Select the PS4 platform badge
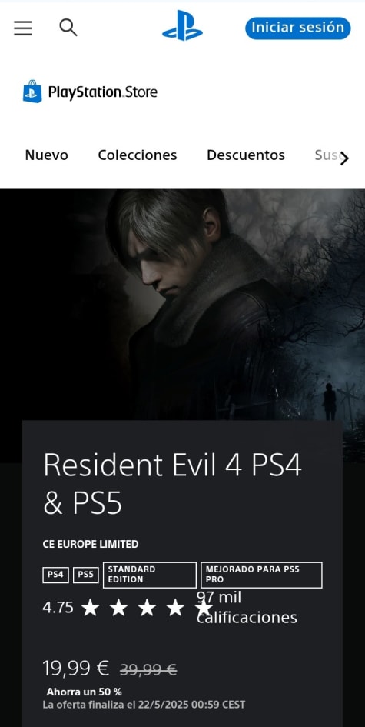Viewport: 365px width, 727px height. tap(55, 575)
